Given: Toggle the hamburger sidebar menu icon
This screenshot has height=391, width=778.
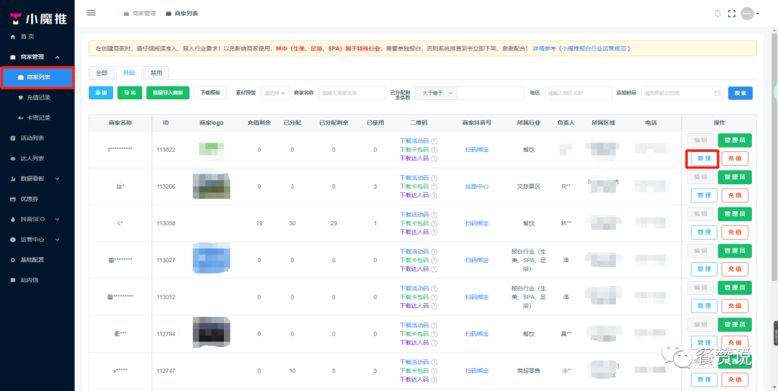Looking at the screenshot, I should click(91, 13).
